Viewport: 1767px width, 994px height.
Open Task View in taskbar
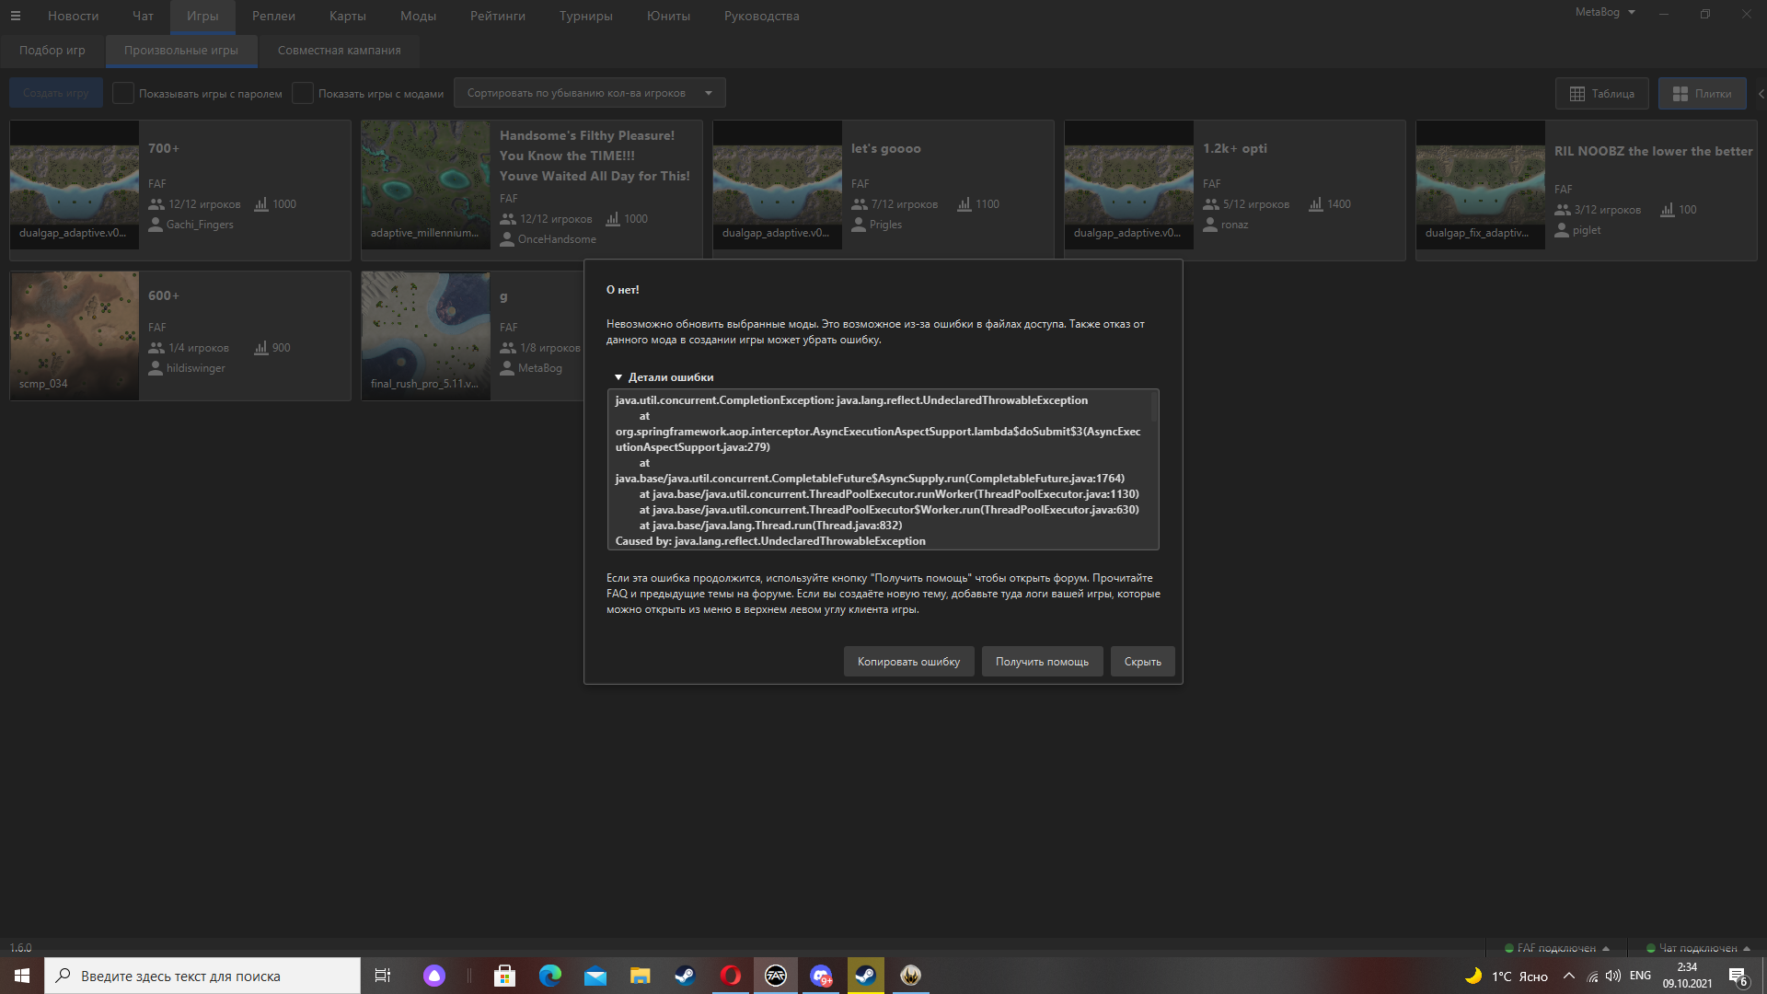pos(383,976)
